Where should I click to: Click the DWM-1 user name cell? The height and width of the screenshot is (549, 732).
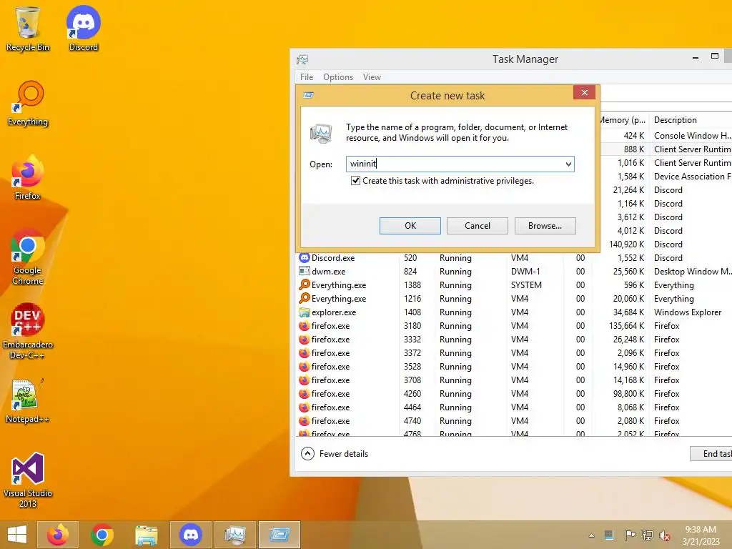tap(525, 271)
